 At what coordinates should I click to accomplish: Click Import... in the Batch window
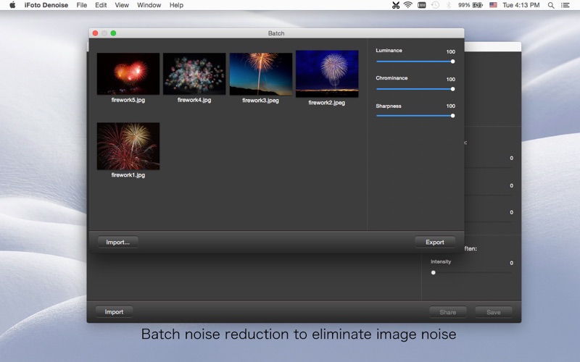tap(117, 243)
